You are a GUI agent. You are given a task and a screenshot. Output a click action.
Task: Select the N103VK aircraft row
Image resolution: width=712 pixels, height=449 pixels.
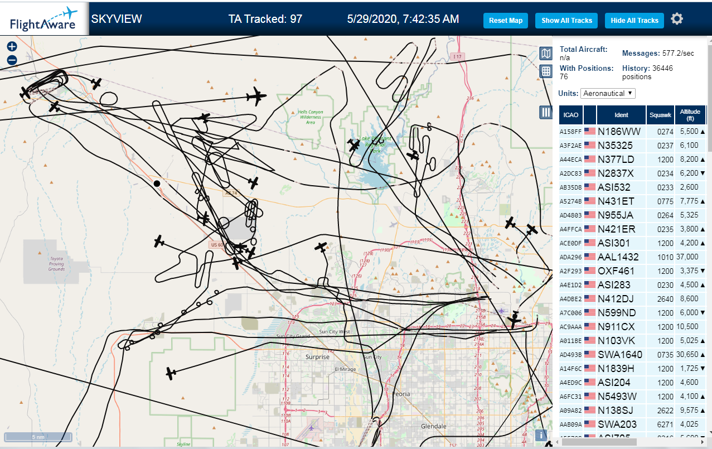pos(633,341)
